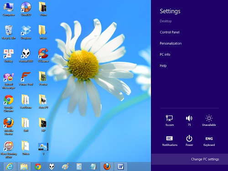228x171 pixels.
Task: Select the Nero Burning ROM desktop icon
Action: [9, 150]
